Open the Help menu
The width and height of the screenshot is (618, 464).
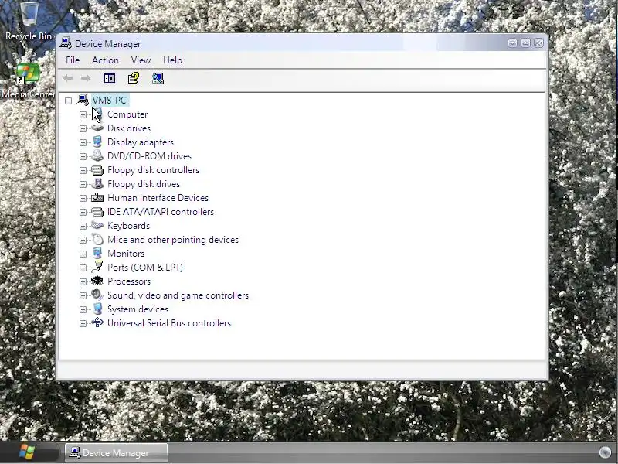(172, 60)
